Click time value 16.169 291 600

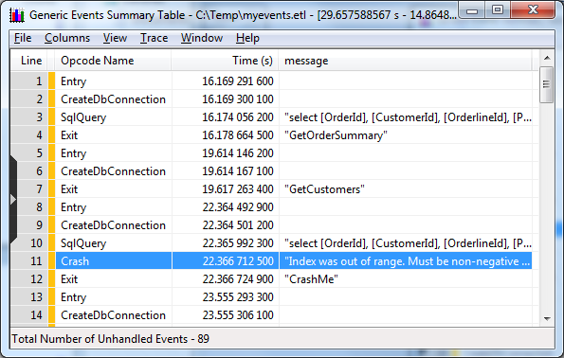click(238, 81)
